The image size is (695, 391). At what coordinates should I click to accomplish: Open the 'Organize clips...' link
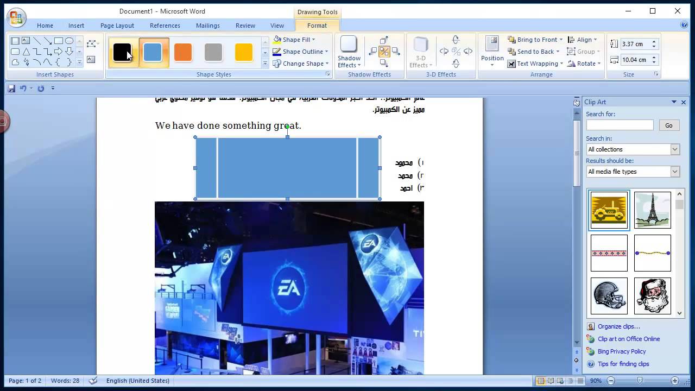click(619, 326)
